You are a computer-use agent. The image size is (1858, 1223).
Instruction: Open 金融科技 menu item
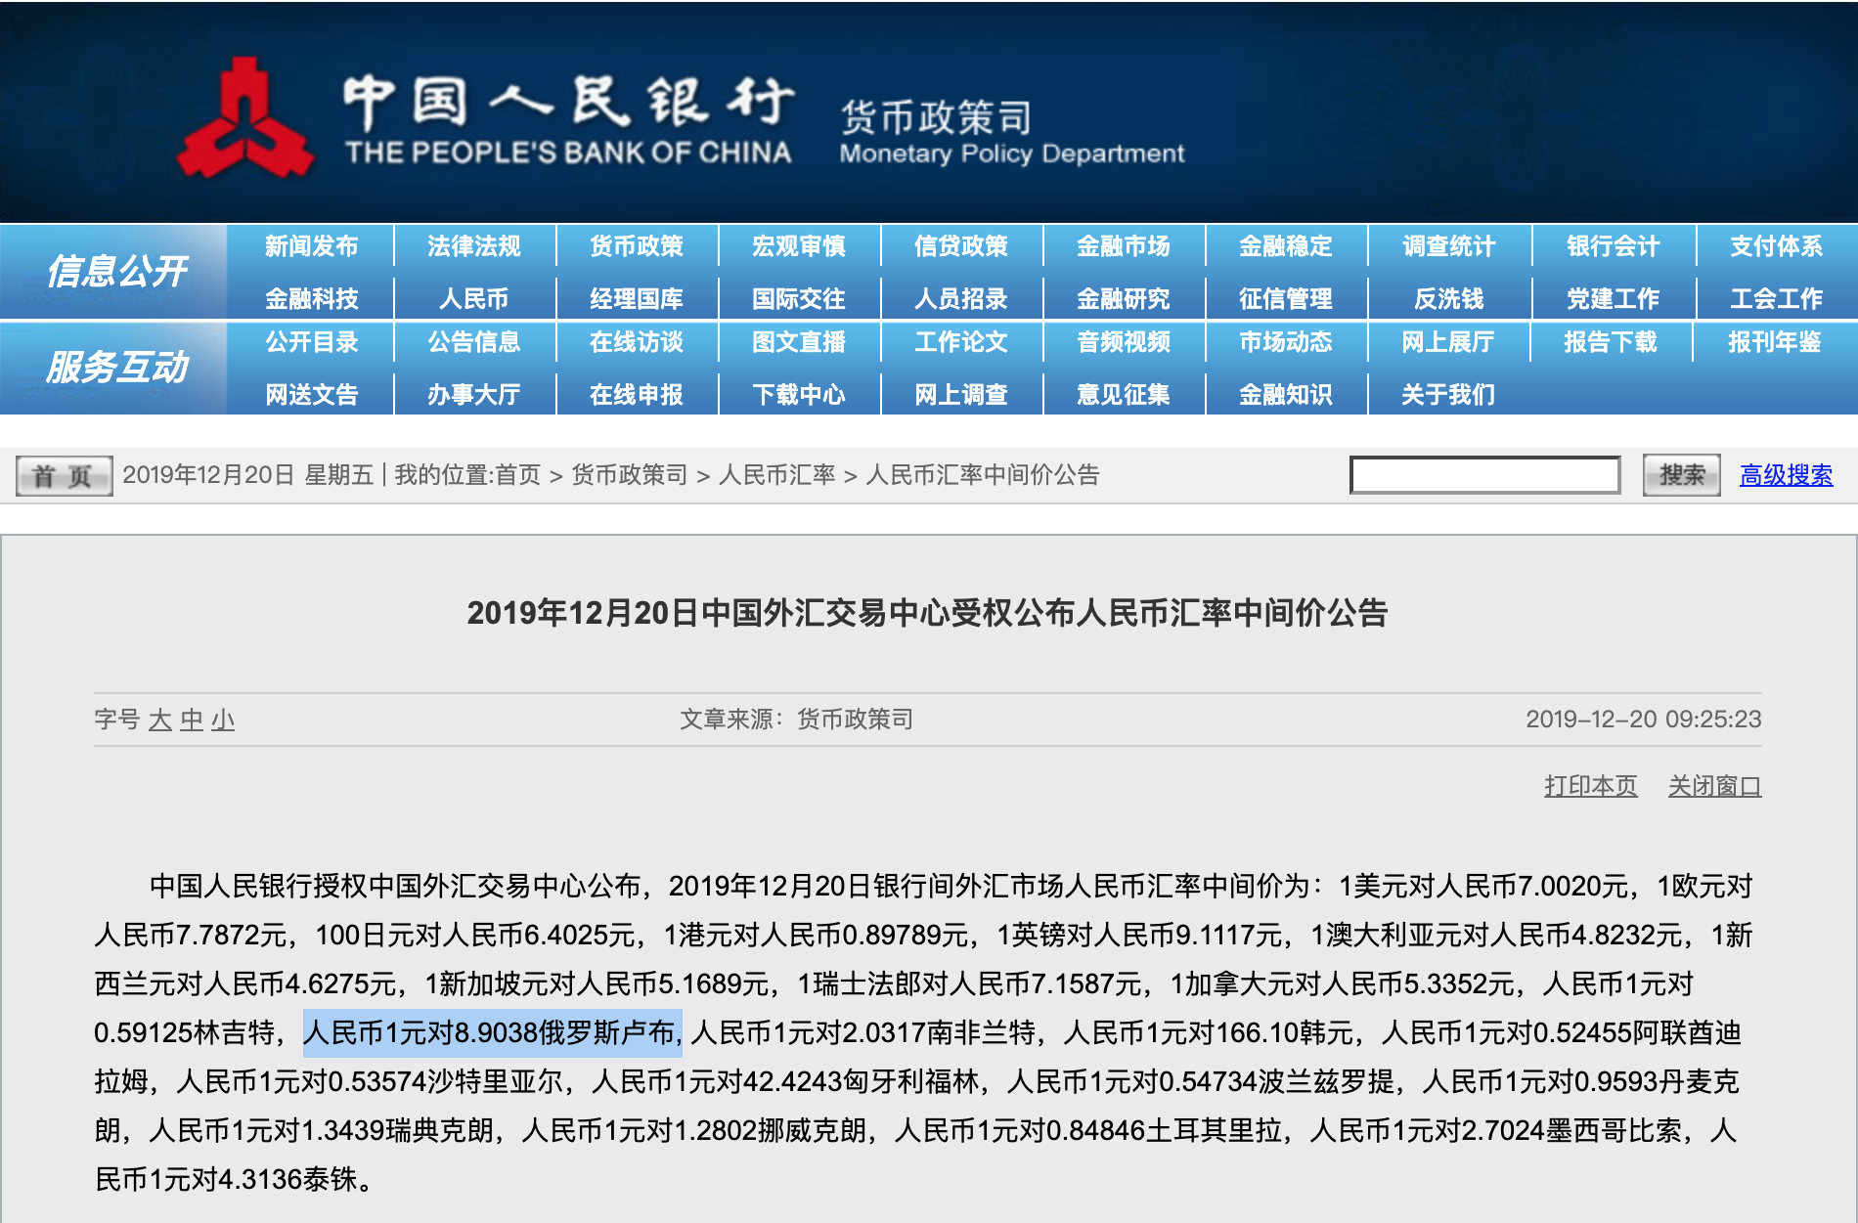tap(311, 298)
